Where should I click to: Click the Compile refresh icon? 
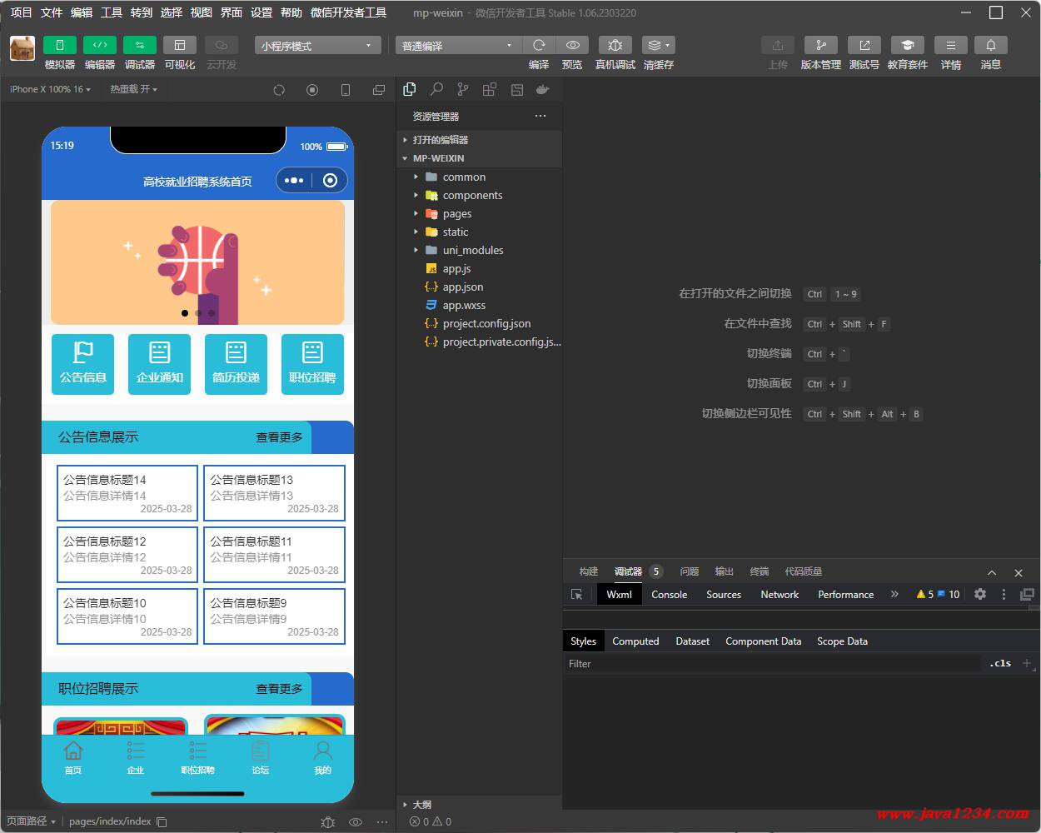(539, 45)
